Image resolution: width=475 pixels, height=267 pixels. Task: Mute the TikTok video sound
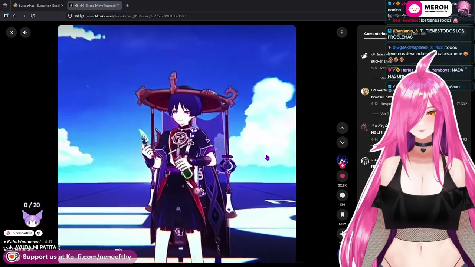point(25,32)
